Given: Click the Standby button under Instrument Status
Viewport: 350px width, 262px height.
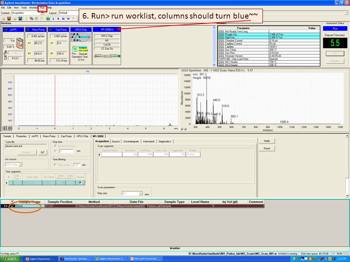Looking at the screenshot, I should click(335, 61).
